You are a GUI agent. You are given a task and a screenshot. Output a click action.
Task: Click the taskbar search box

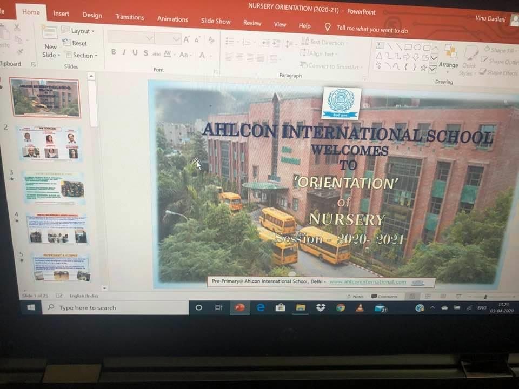[x=115, y=307]
